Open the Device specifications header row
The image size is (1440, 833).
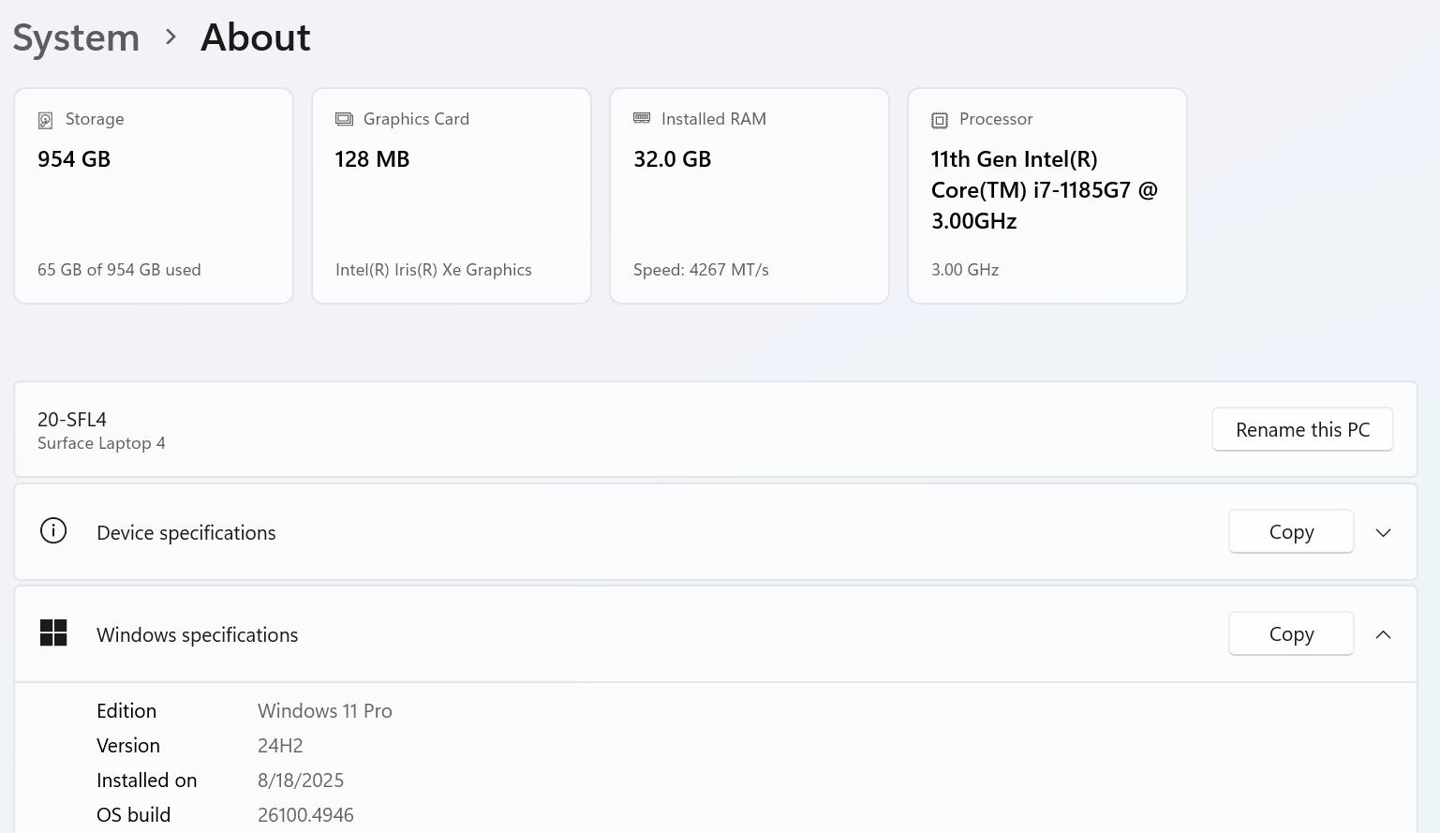point(716,531)
